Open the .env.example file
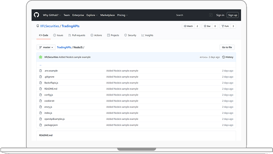Image resolution: width=273 pixels, height=154 pixels. 51,71
